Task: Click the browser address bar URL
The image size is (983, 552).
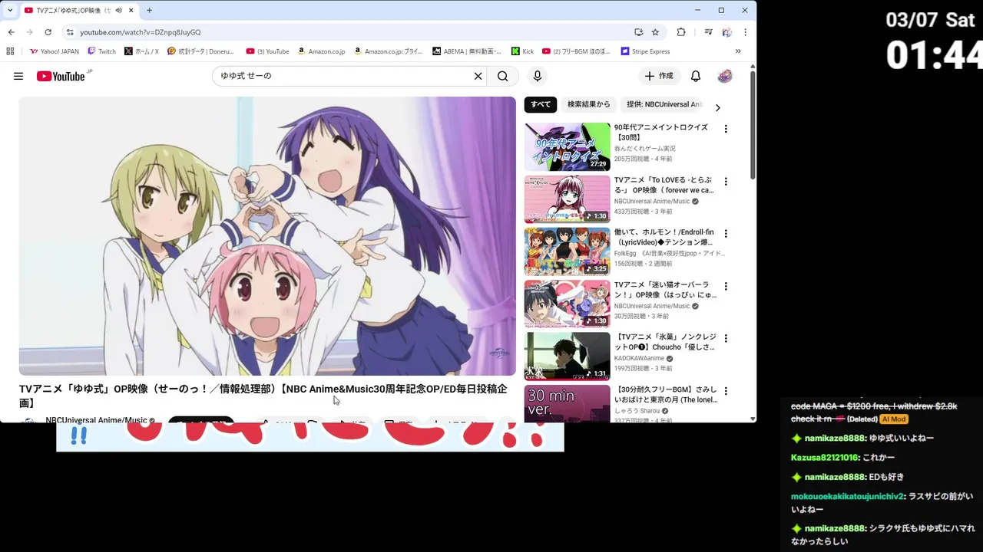Action: pos(141,32)
